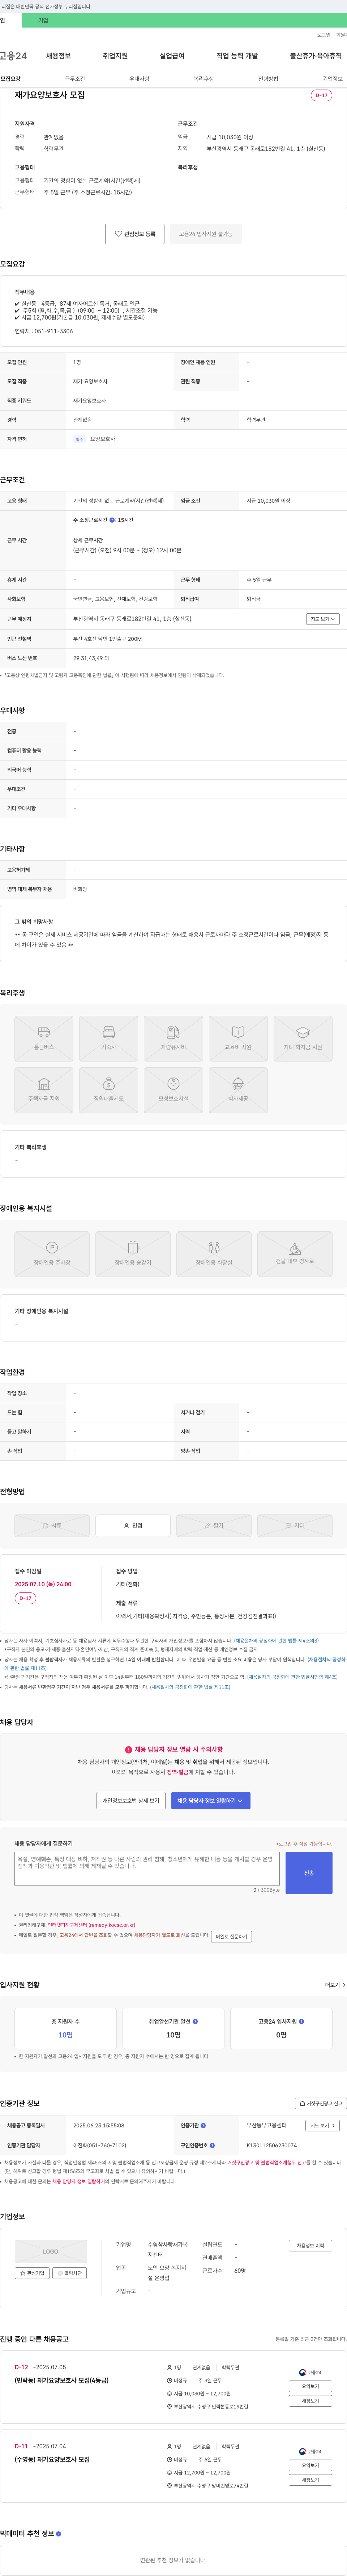Click the company LOGO thumbnail

pos(51,2251)
